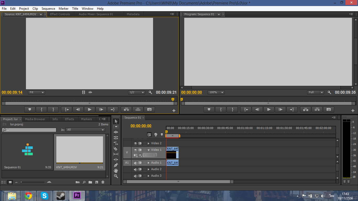Select the Pen tool

pos(116,165)
